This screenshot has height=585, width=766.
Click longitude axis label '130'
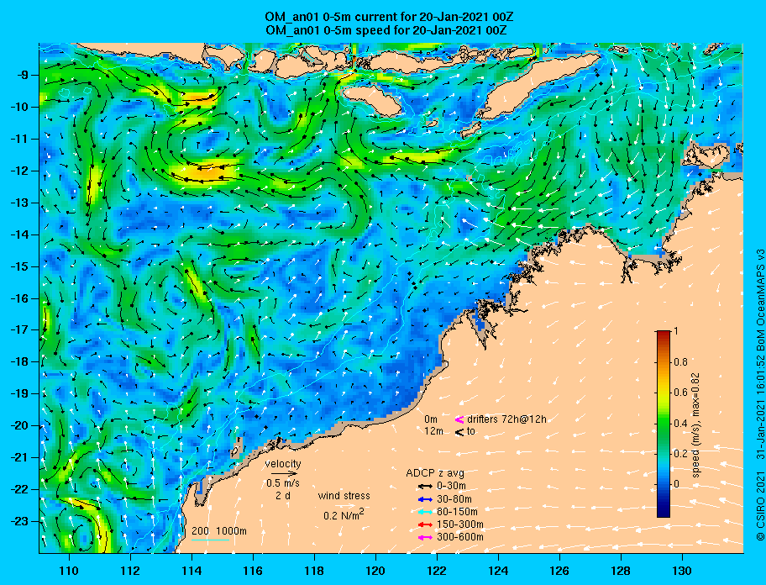tap(682, 571)
